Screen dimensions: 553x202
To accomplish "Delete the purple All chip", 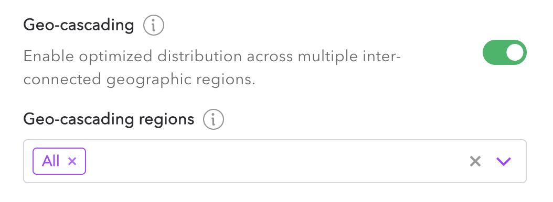I will point(72,161).
